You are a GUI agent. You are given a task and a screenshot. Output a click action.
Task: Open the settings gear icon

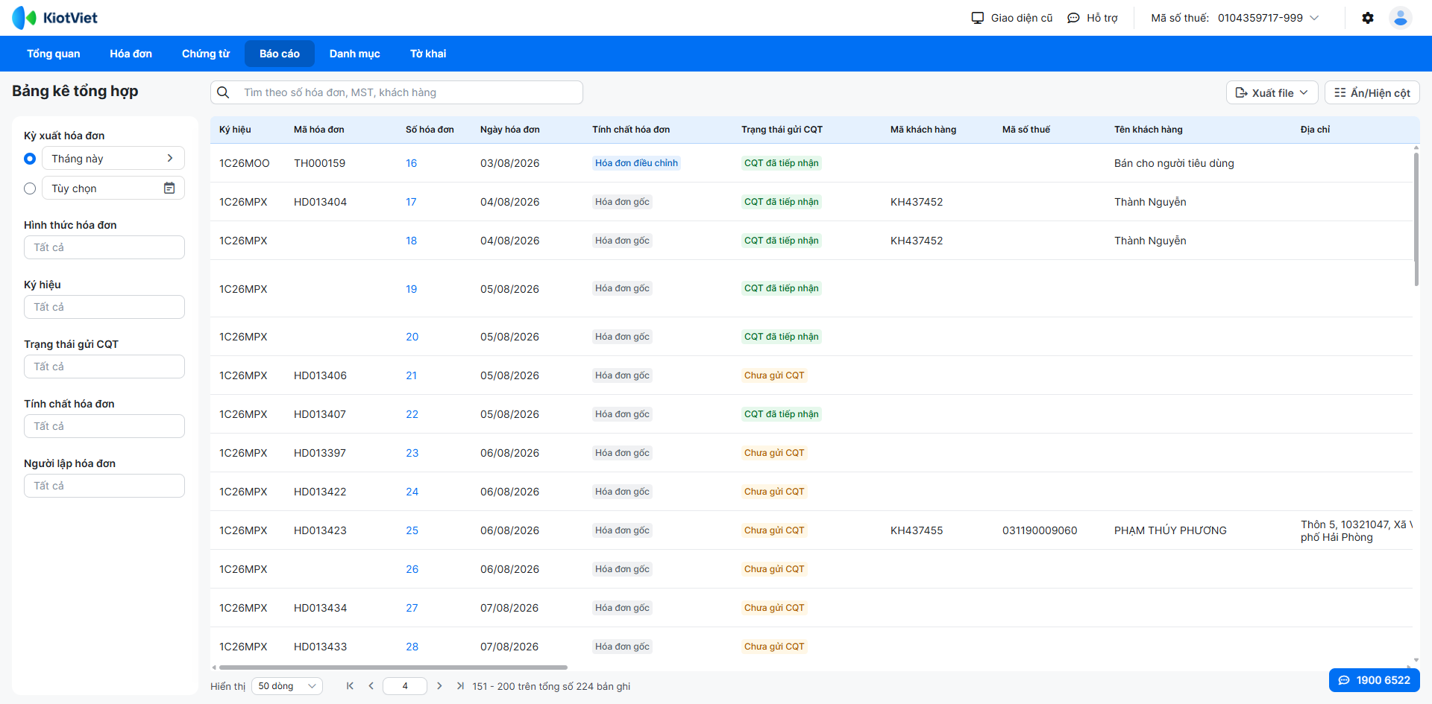pyautogui.click(x=1368, y=18)
